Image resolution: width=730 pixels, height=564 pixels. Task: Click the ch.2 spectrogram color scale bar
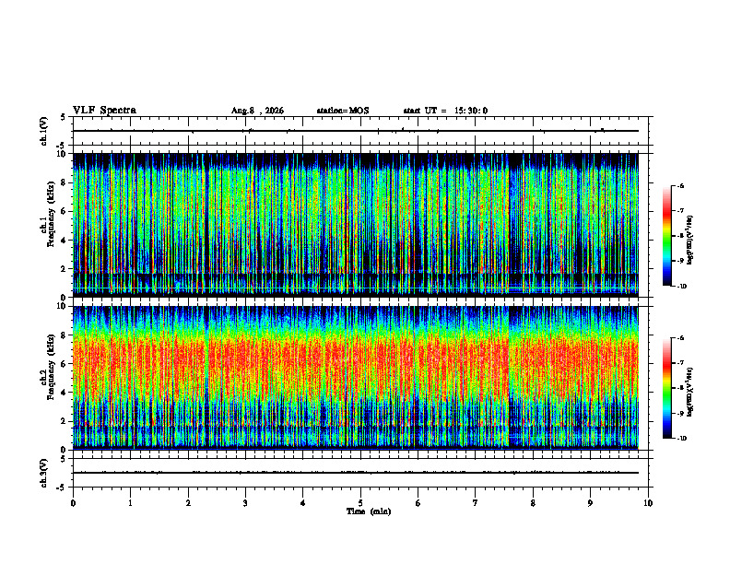tap(666, 388)
